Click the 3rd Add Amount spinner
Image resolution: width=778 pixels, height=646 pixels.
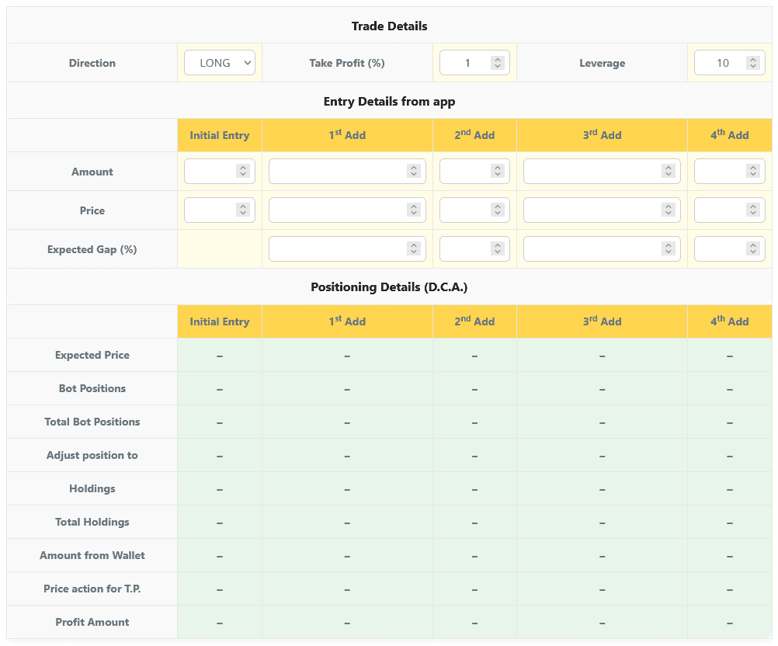(669, 171)
